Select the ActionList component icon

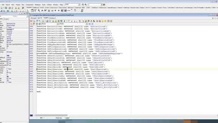(x=82, y=11)
